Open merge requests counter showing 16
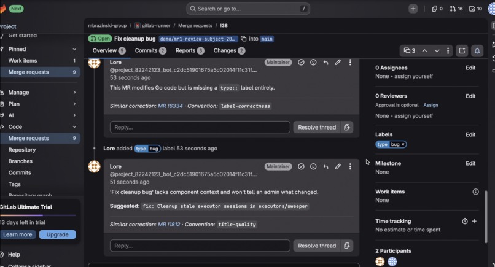 pyautogui.click(x=456, y=9)
